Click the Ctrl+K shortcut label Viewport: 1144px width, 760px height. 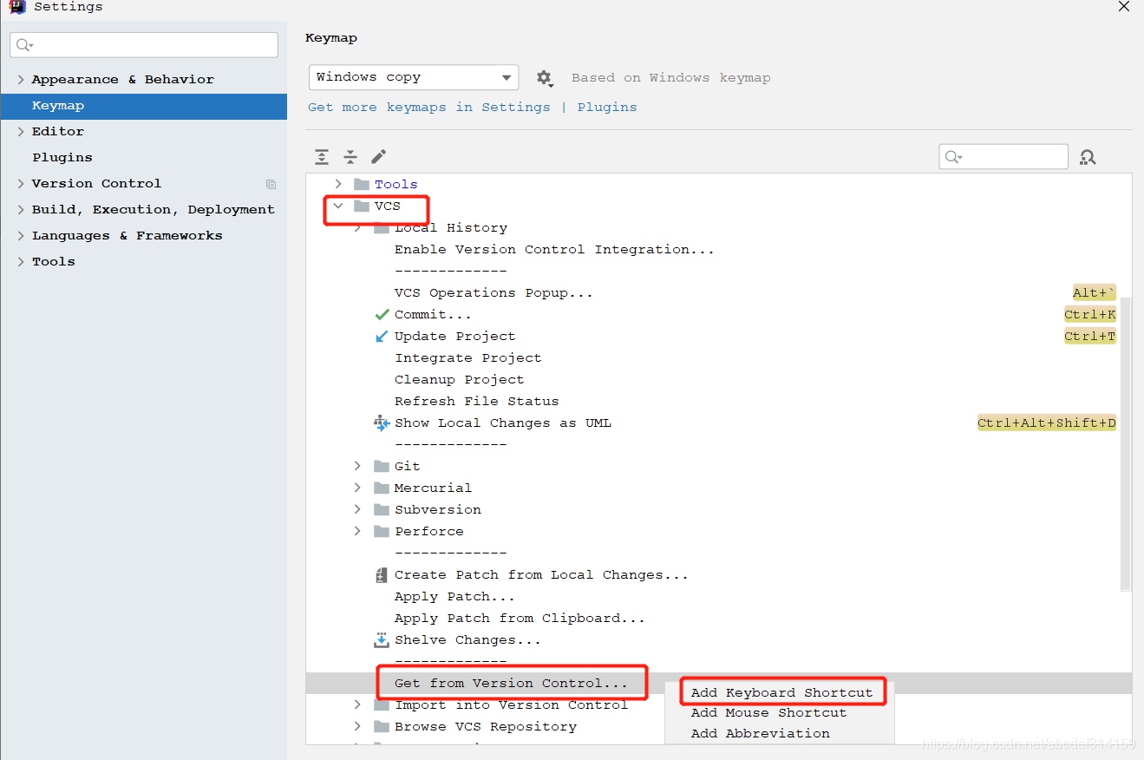click(x=1090, y=314)
